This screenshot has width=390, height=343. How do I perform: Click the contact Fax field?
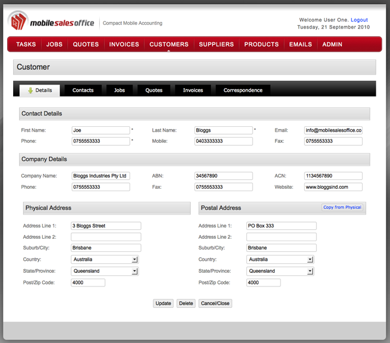(x=333, y=141)
